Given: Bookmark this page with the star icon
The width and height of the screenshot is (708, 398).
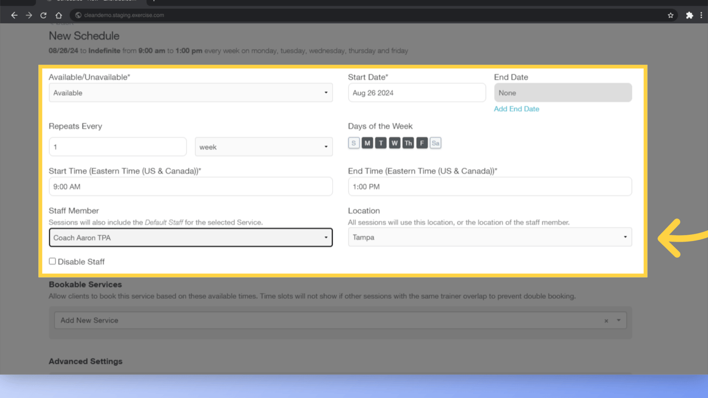Looking at the screenshot, I should (671, 15).
